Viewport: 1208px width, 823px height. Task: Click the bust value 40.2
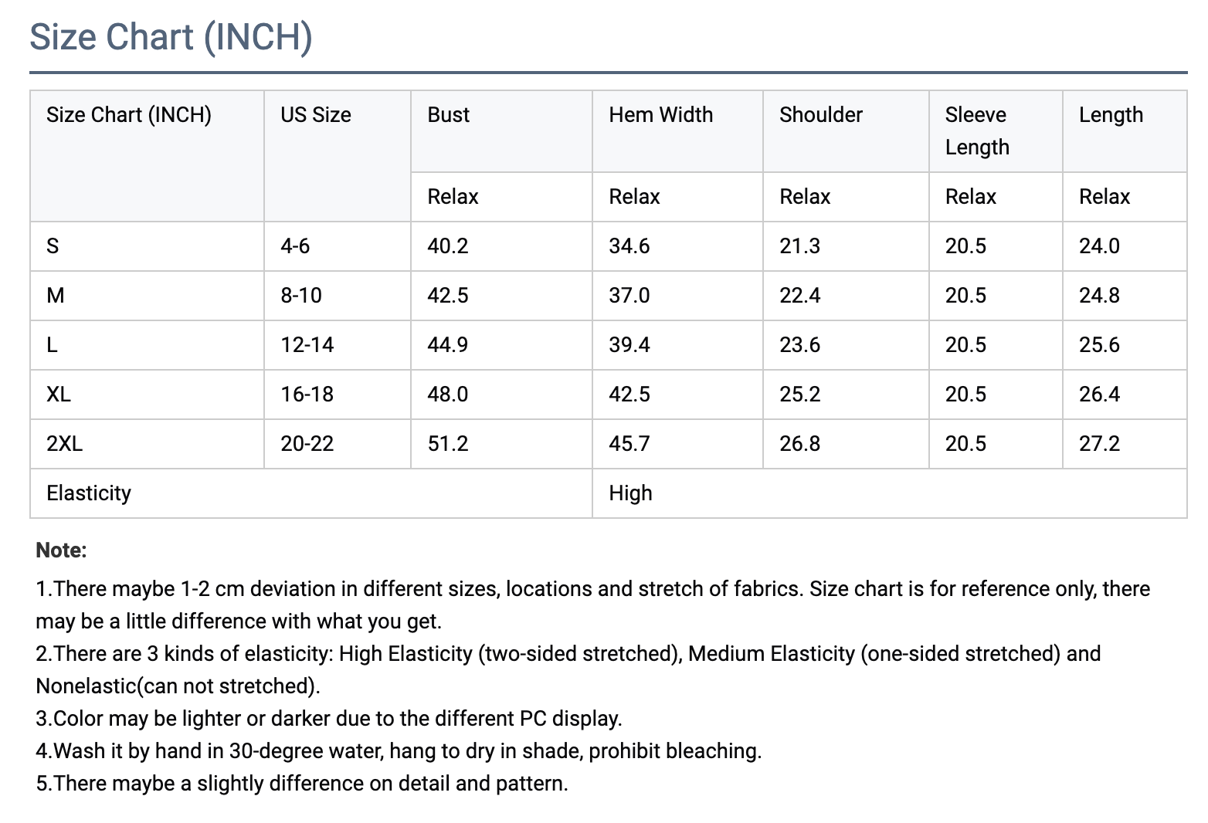coord(448,246)
